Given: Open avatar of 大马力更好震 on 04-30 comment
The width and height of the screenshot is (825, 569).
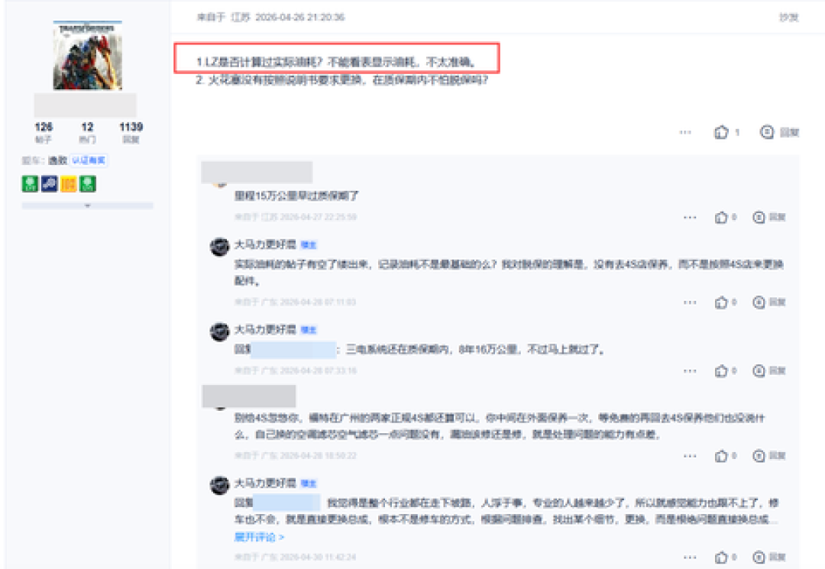Looking at the screenshot, I should tap(219, 485).
